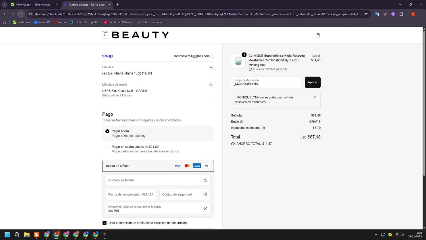Viewport: 426px width, 240px height.
Task: Click the Código de descuento field
Action: 266,82
